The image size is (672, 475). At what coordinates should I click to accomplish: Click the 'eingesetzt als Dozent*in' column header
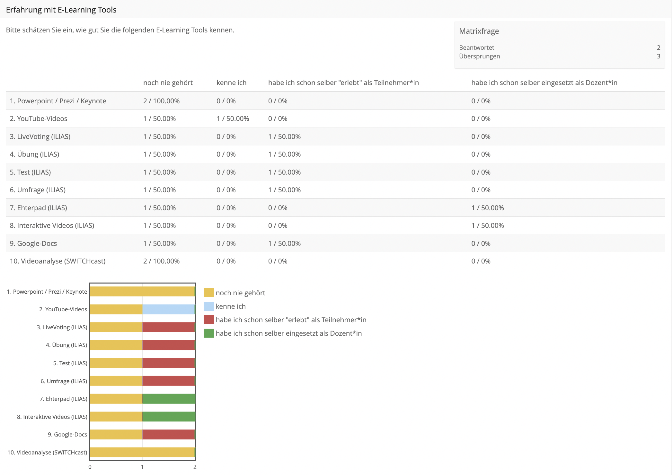(544, 83)
